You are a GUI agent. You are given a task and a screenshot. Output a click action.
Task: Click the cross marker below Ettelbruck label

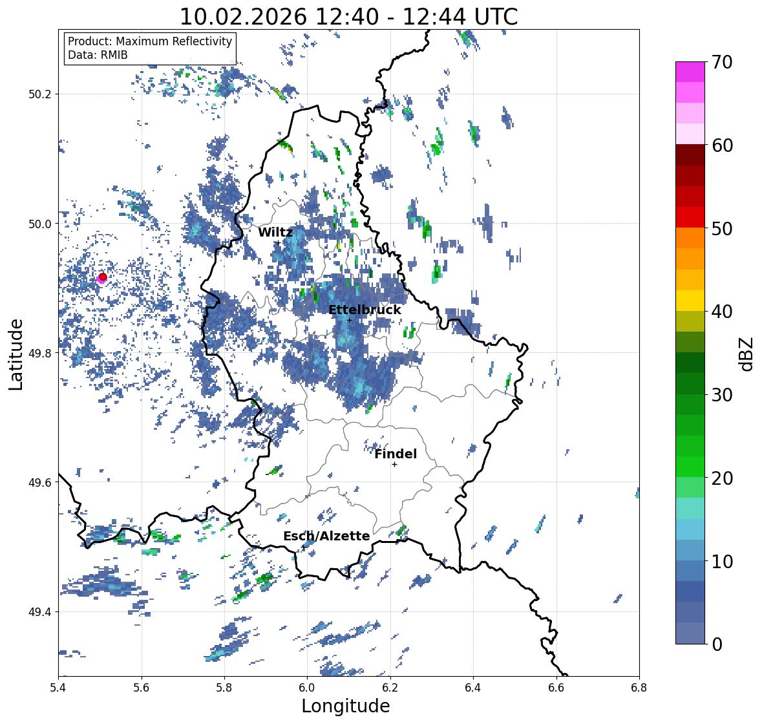point(349,320)
